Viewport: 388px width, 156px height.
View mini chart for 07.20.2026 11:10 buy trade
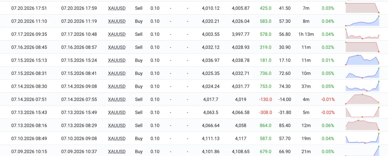pos(362,21)
